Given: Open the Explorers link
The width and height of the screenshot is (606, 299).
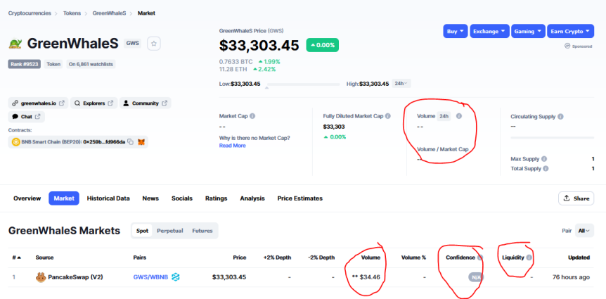Looking at the screenshot, I should point(94,103).
